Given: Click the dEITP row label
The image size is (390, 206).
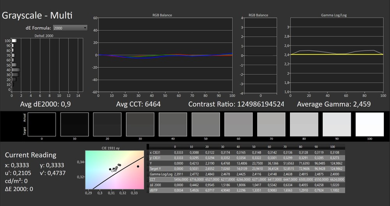Looking at the screenshot, I should (x=154, y=190).
